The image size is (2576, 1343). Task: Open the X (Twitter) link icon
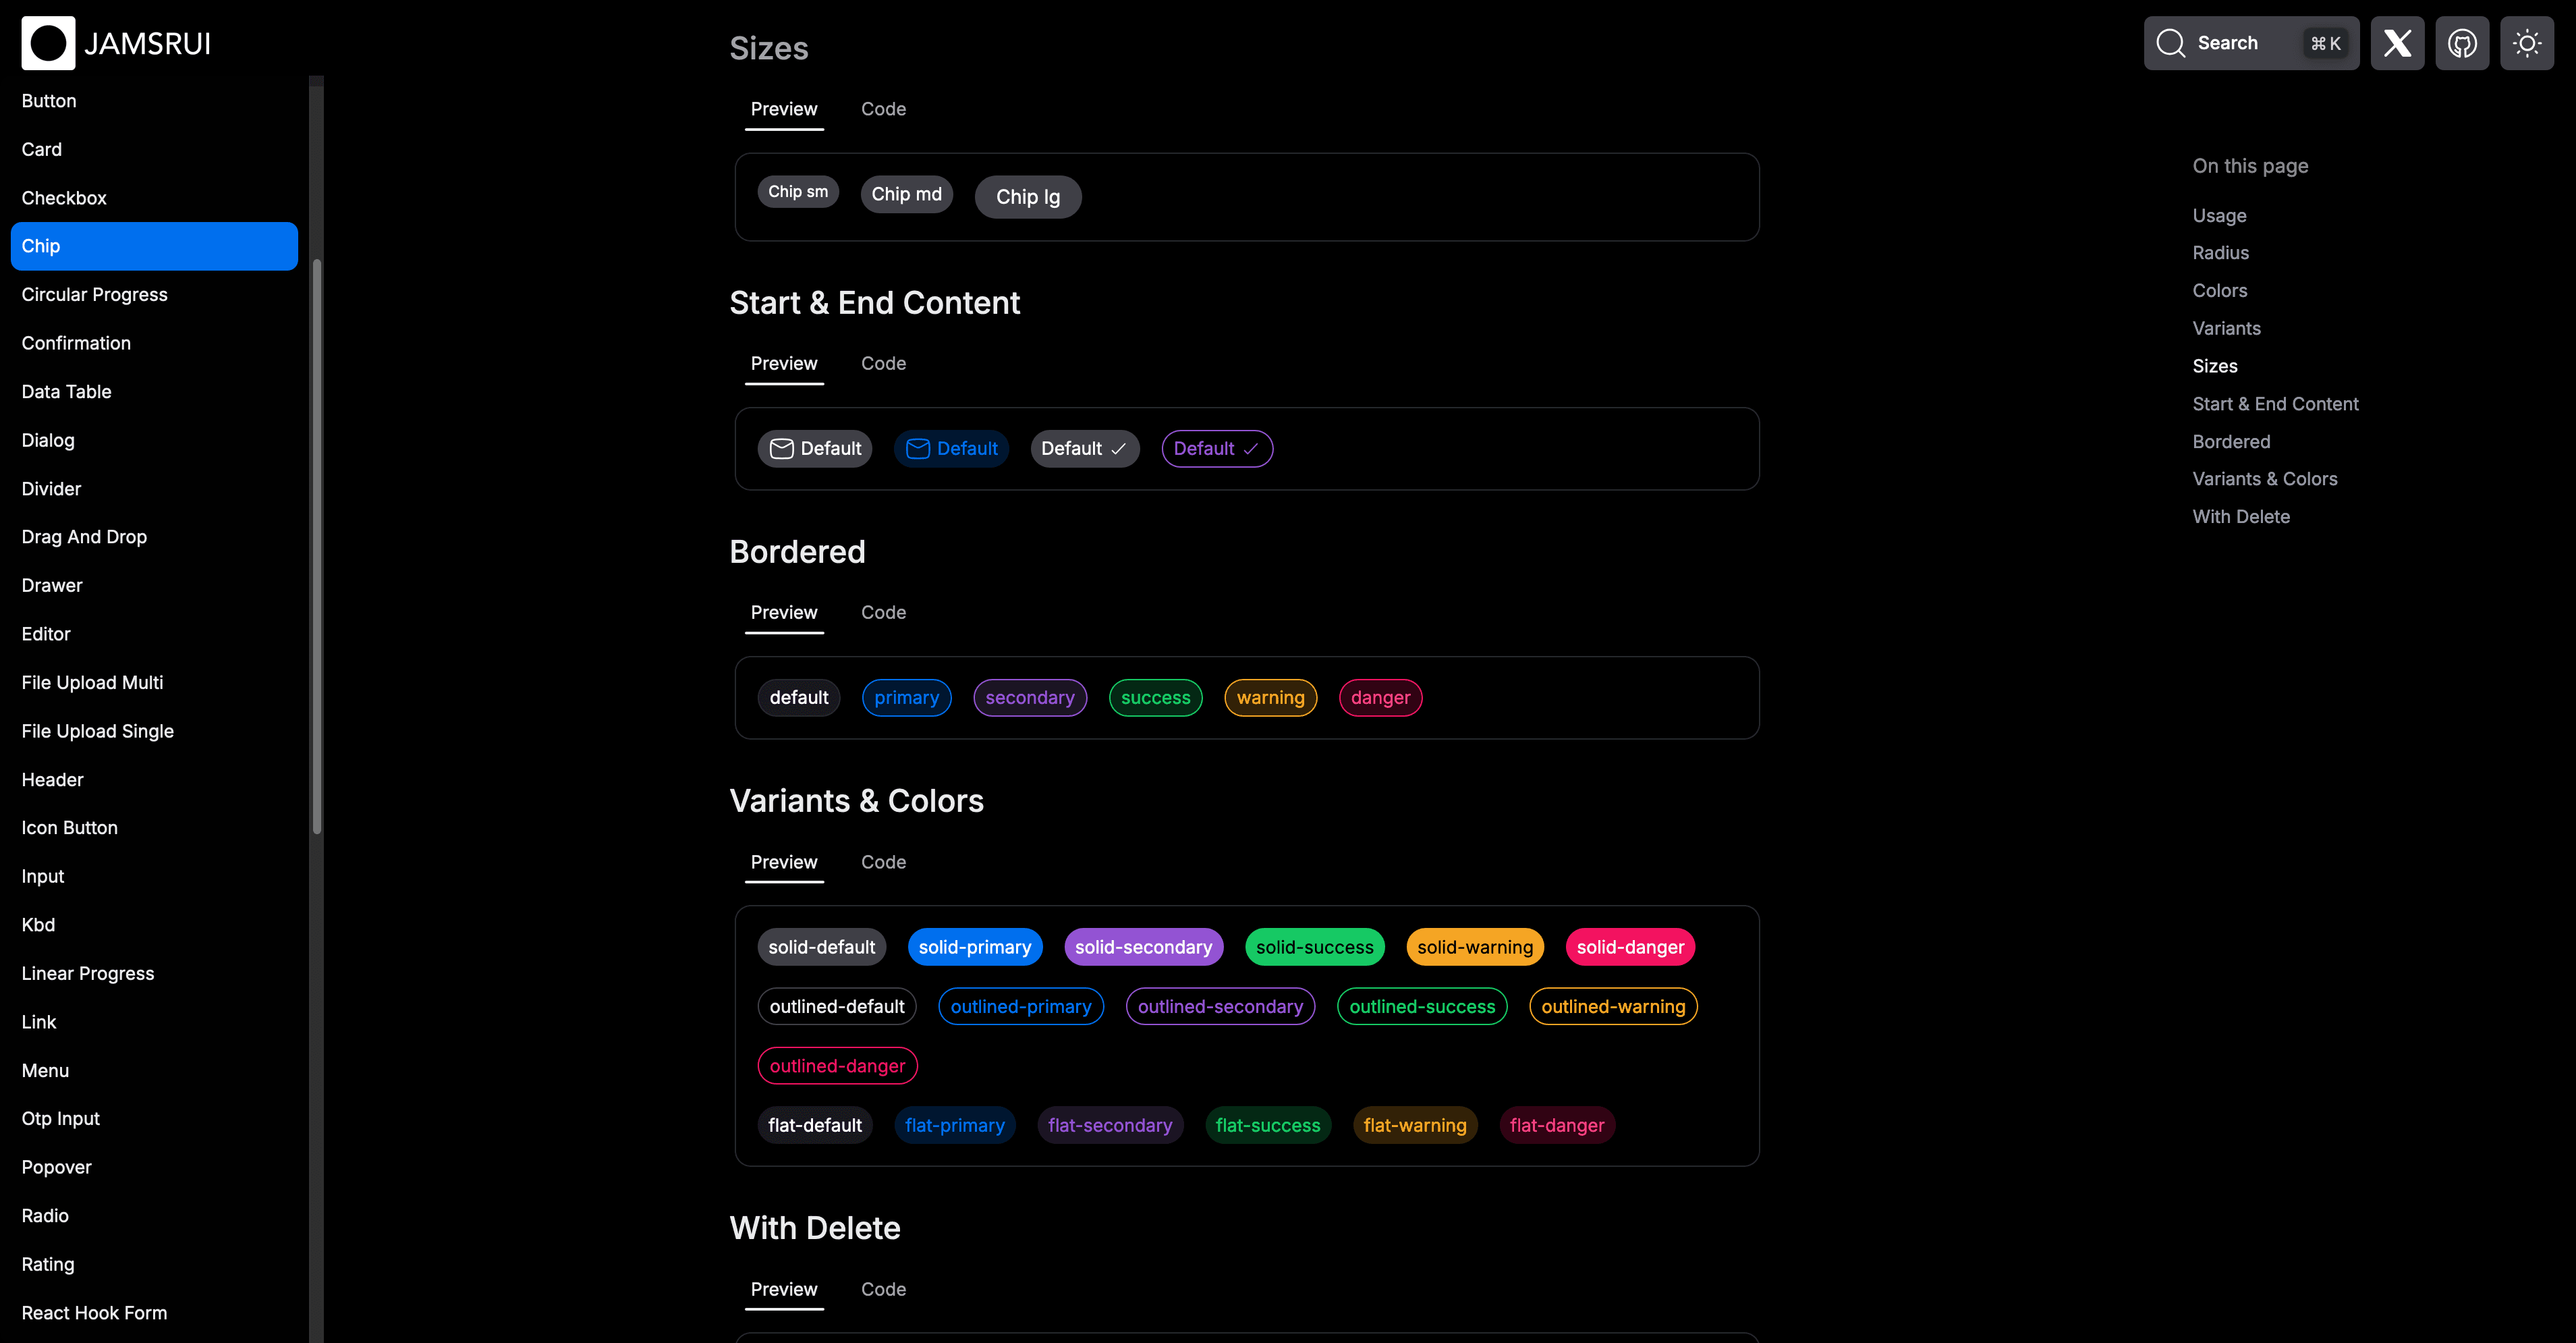(x=2397, y=43)
